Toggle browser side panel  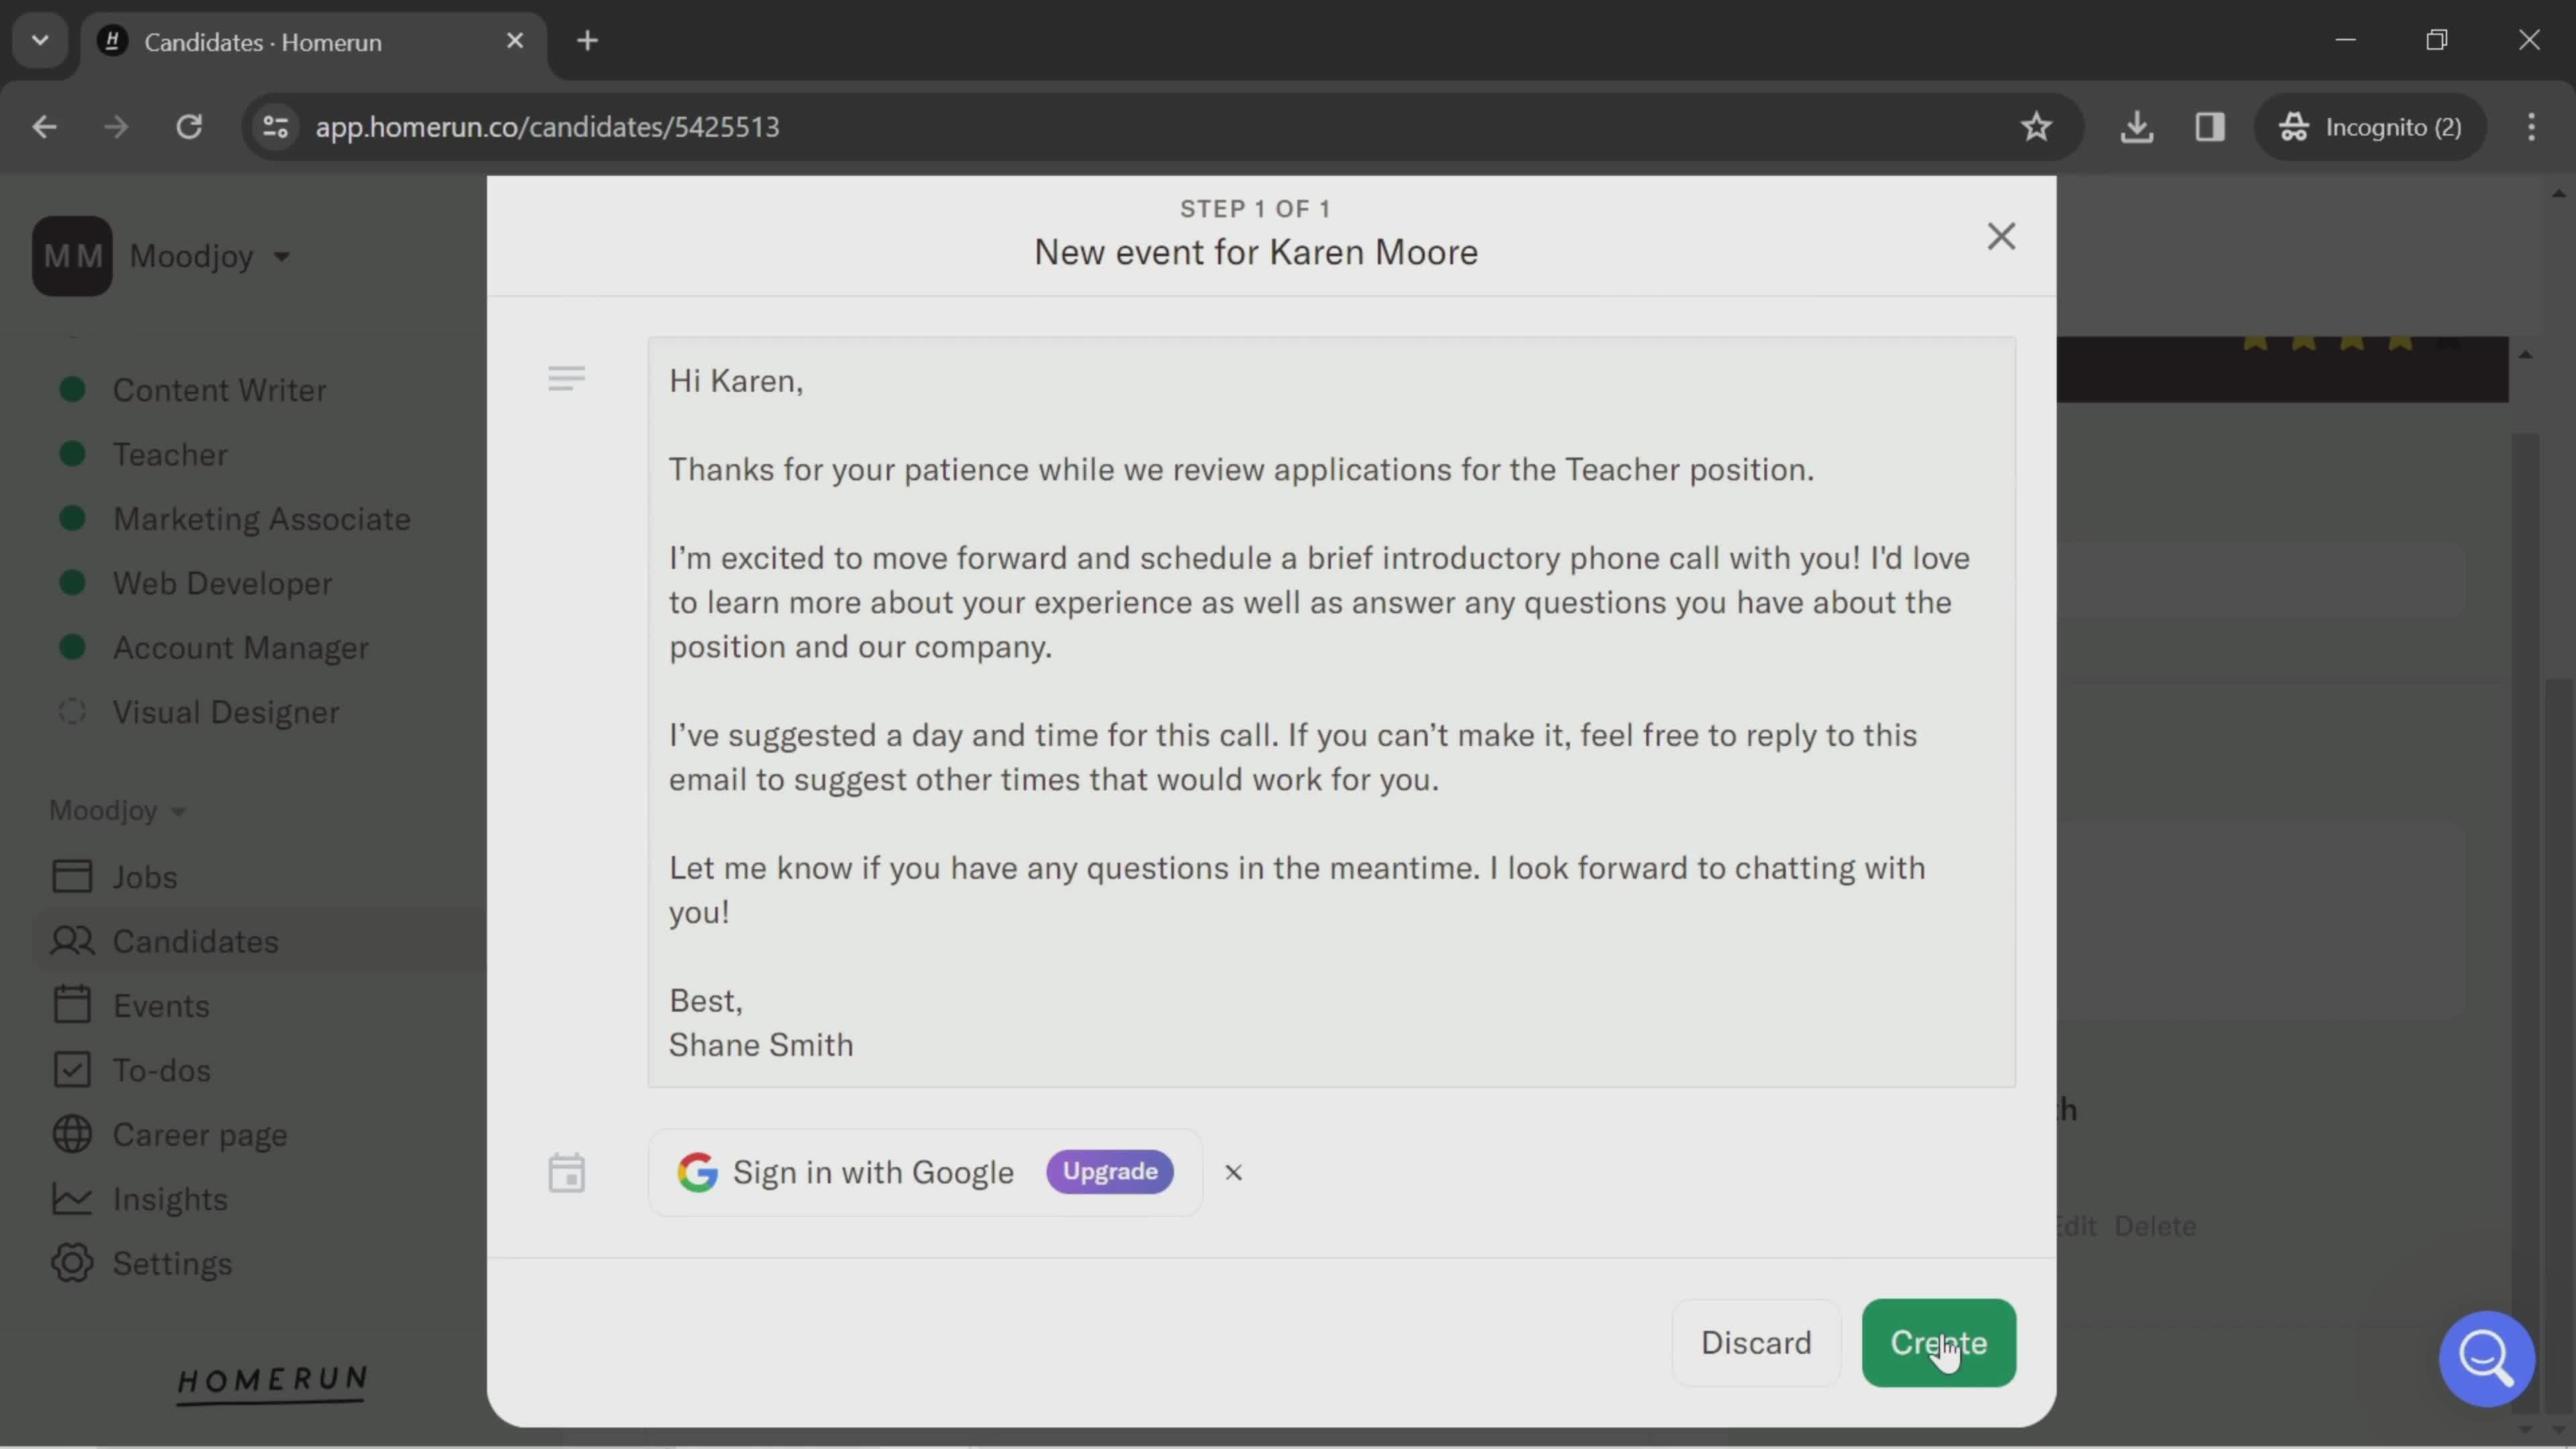coord(2209,127)
